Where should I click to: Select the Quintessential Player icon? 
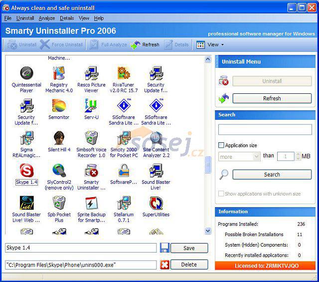pos(26,73)
